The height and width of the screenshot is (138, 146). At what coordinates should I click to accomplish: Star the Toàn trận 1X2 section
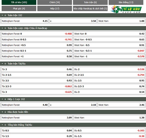point(5,15)
